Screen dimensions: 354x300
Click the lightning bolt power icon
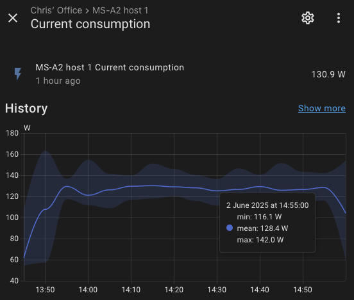18,74
